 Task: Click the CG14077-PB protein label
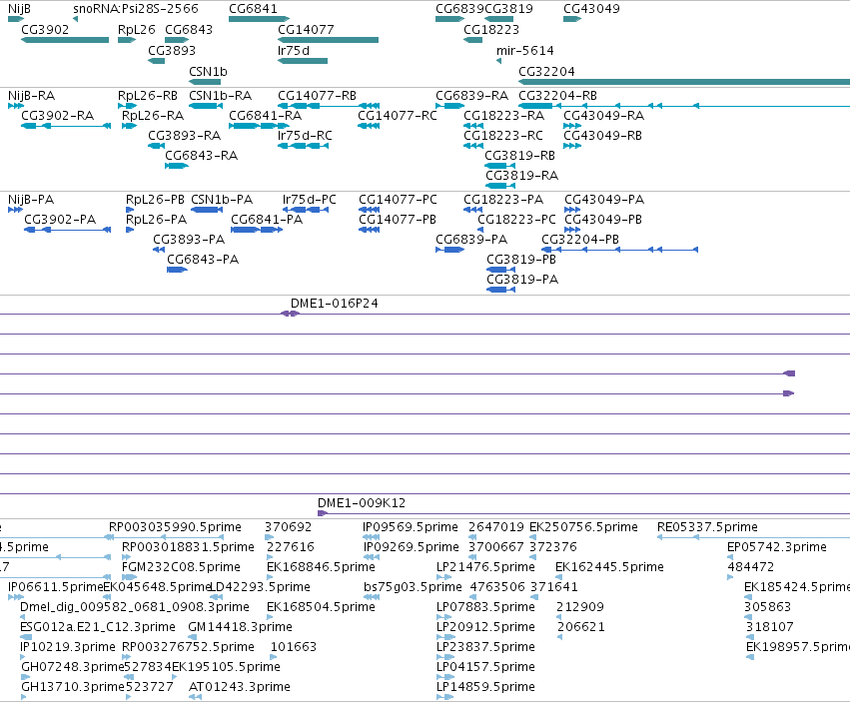[398, 220]
